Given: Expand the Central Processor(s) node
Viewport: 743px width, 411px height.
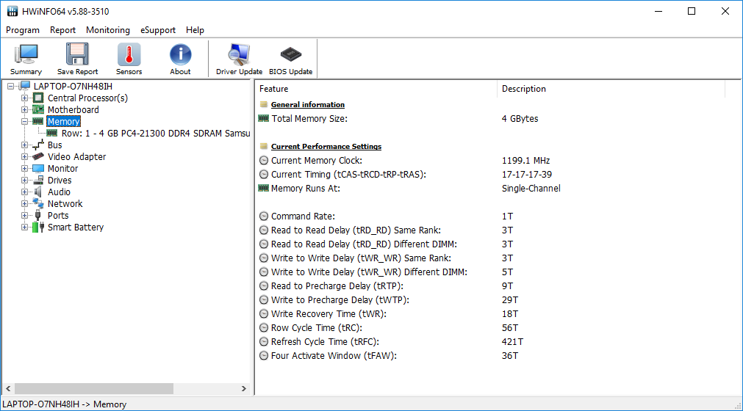Looking at the screenshot, I should (x=24, y=98).
